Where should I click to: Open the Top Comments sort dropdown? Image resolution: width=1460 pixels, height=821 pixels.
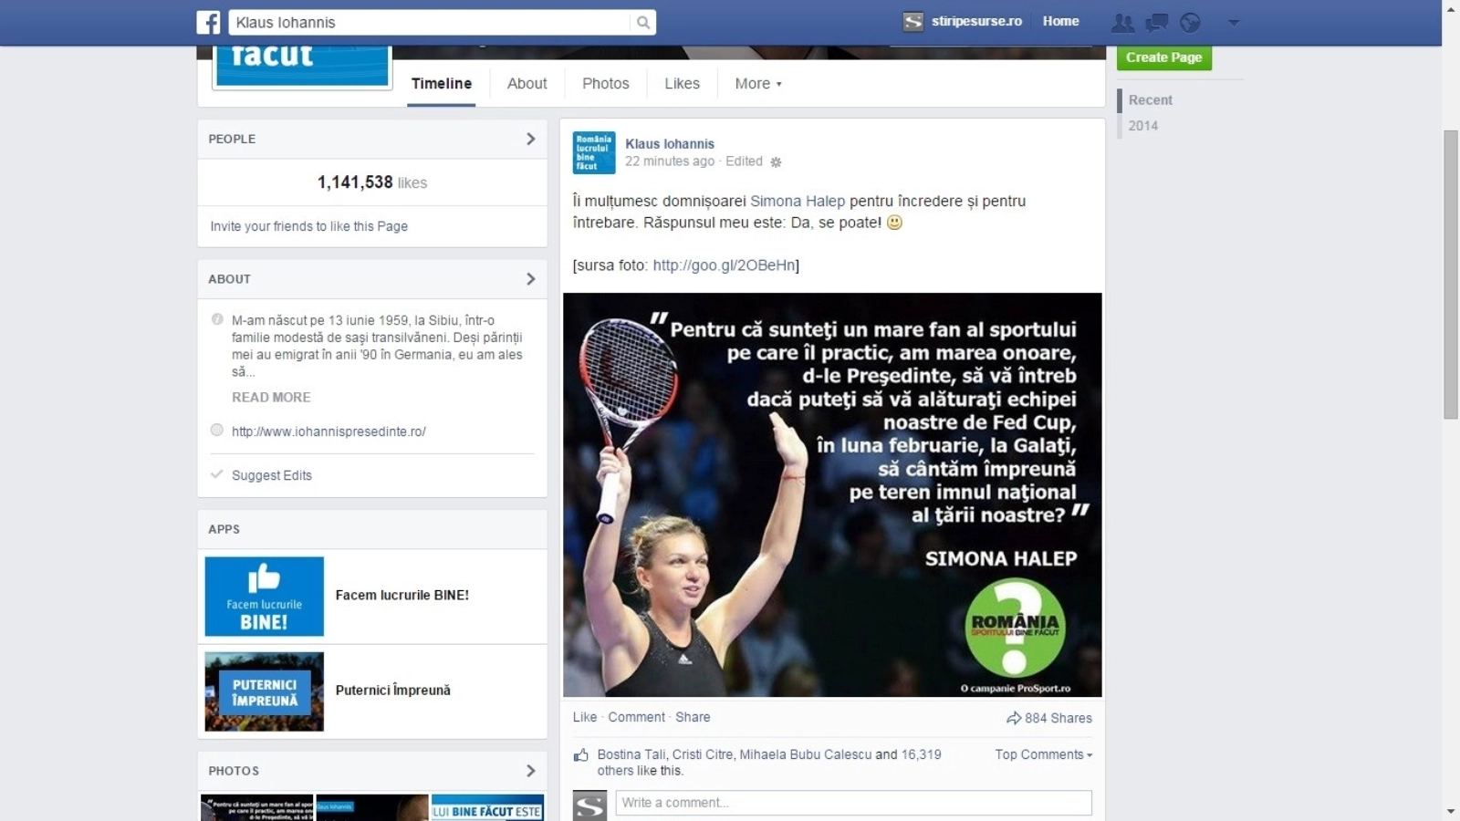(1043, 754)
